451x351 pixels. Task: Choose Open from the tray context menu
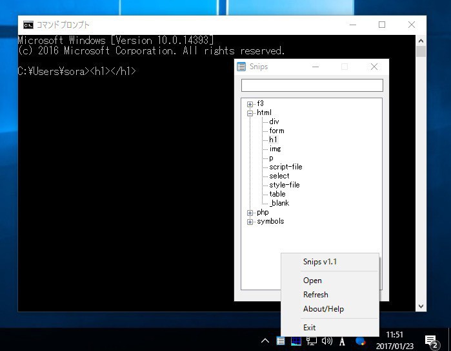pyautogui.click(x=312, y=281)
